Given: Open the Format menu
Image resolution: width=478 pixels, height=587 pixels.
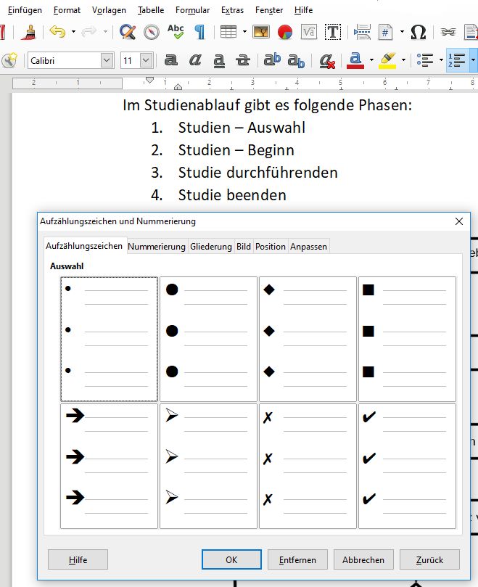Looking at the screenshot, I should (67, 10).
